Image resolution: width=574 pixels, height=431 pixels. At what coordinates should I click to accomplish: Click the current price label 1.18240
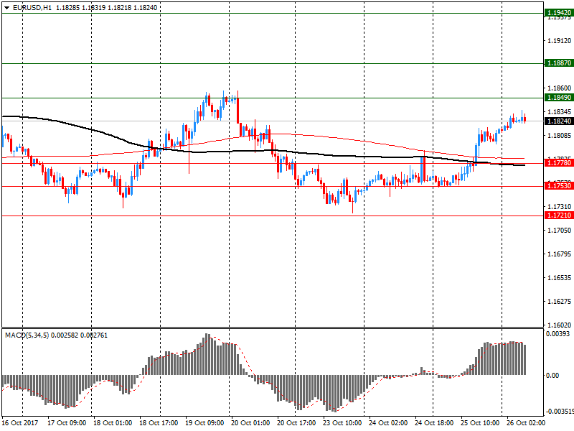(559, 121)
